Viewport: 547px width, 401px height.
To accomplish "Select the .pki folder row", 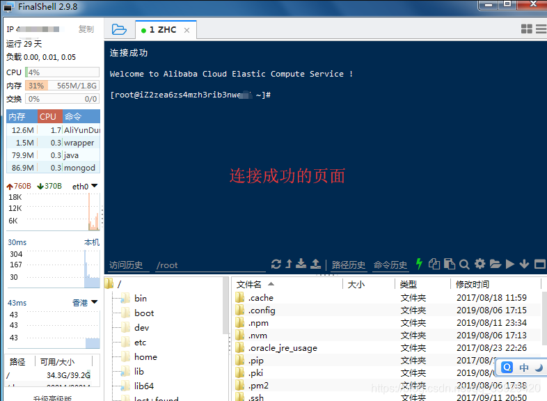I will point(387,373).
